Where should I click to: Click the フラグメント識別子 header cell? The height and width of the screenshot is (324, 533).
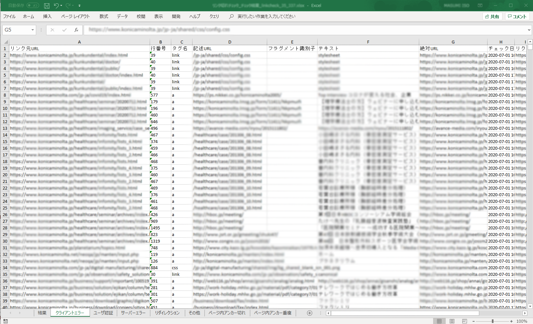click(292, 48)
